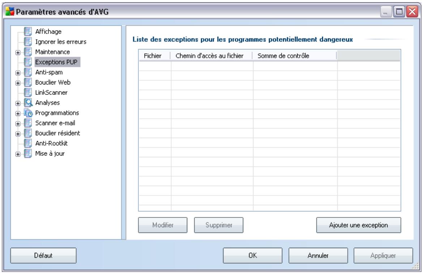Expand the Maintenance node
The image size is (423, 273).
(x=18, y=53)
